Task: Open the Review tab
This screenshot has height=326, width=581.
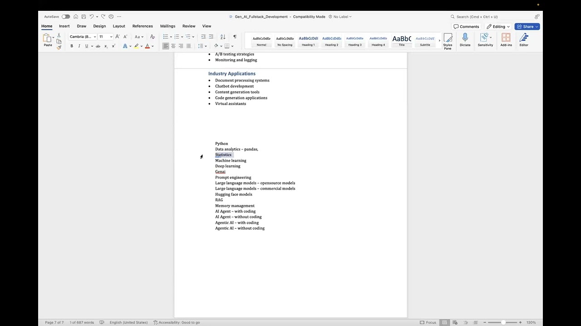Action: [x=189, y=26]
